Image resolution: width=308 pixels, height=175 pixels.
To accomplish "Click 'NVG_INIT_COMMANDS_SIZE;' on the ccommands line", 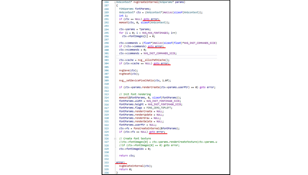I will pyautogui.click(x=160, y=53).
